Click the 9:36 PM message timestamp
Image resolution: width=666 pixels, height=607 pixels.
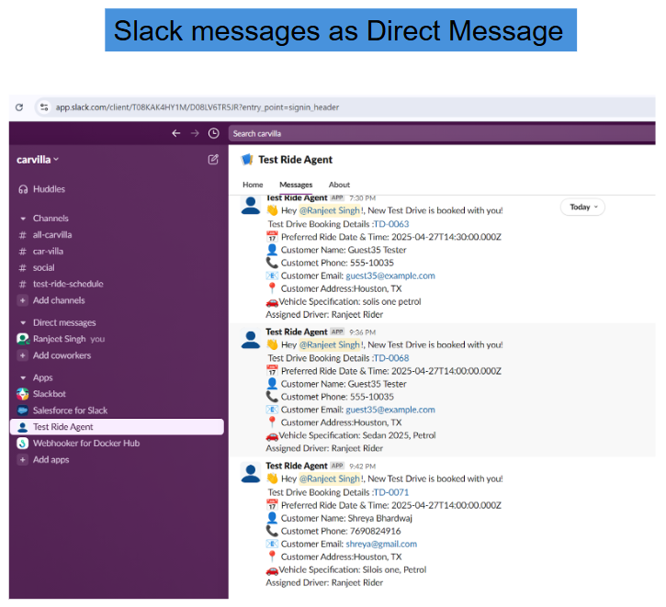[362, 332]
